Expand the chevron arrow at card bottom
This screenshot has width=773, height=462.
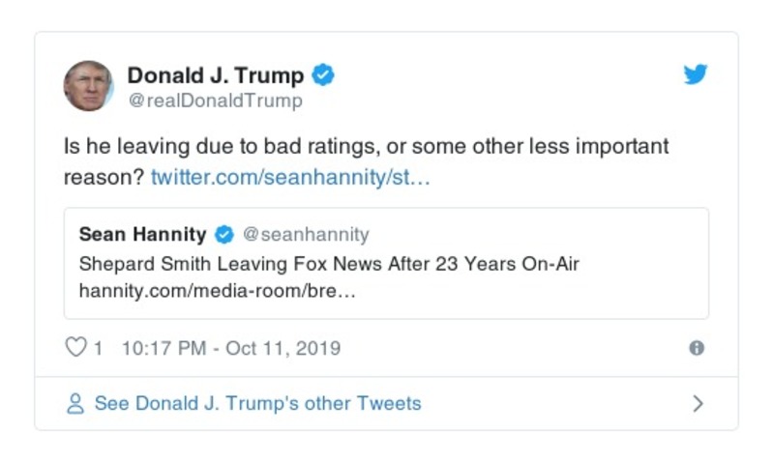pos(698,404)
